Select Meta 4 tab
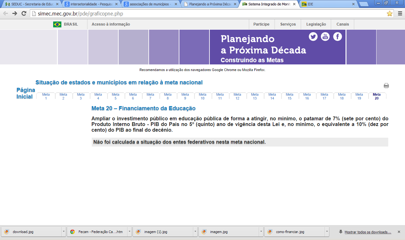Viewport: 405px width, 240px height. click(x=98, y=96)
